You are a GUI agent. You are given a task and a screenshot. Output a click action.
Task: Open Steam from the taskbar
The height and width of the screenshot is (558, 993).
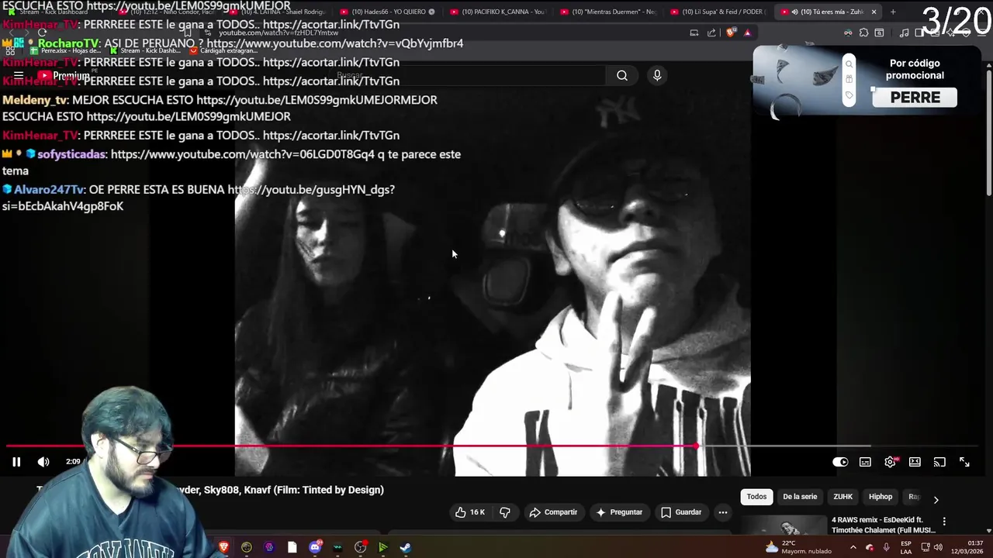[405, 547]
